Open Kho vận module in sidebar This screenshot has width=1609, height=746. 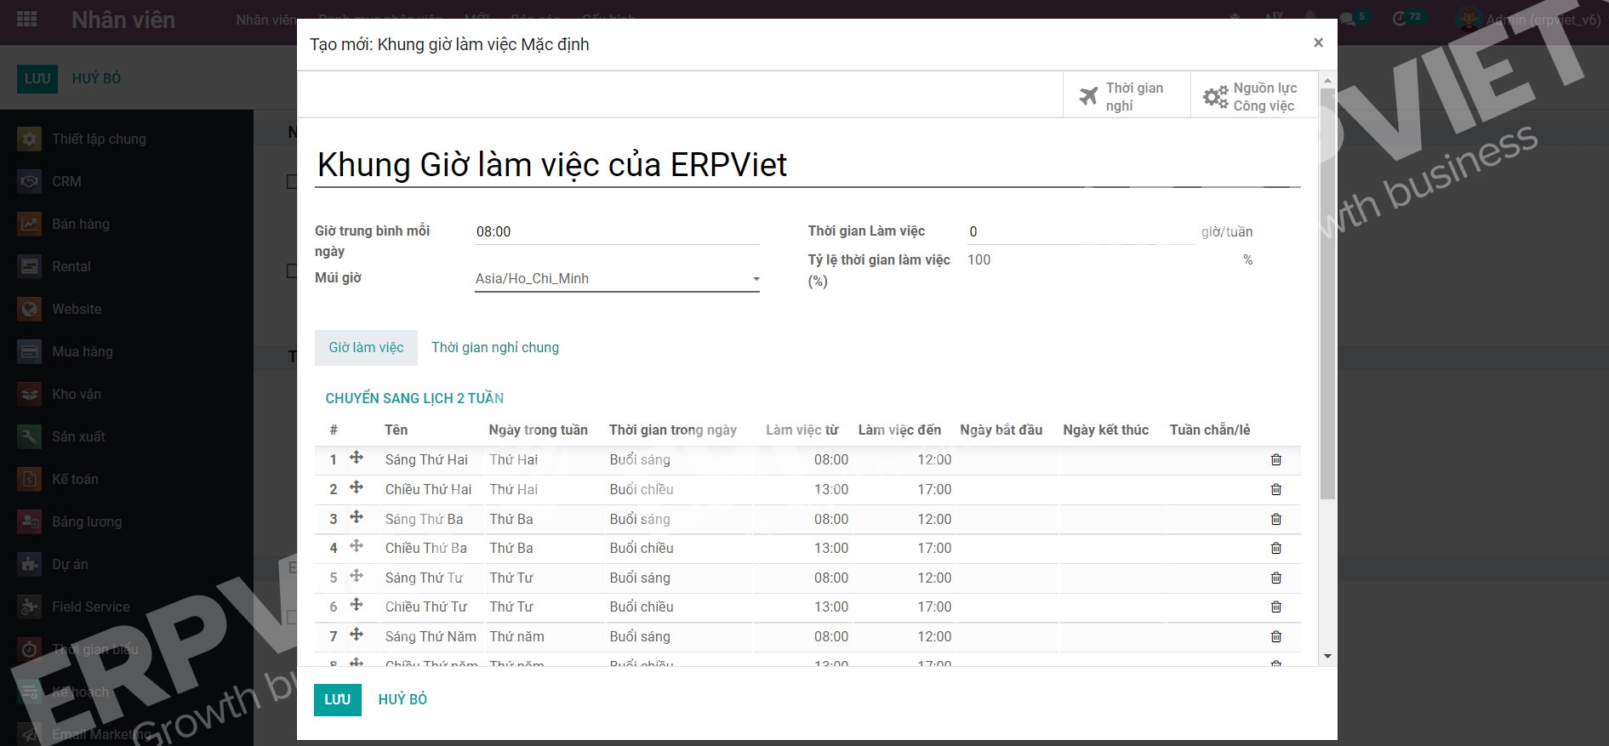[x=60, y=394]
